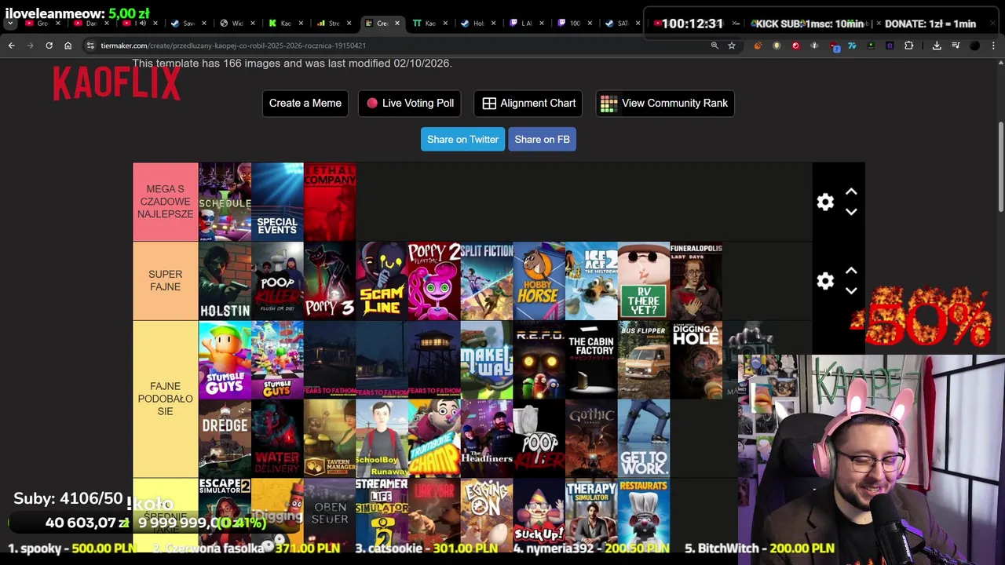1005x565 pixels.
Task: Select Bus Flipper thumbnail
Action: 644,360
